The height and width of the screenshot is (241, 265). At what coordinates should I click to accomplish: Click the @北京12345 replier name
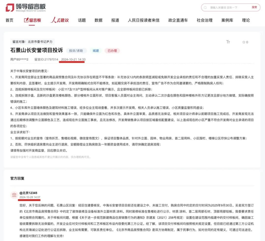click(28, 193)
